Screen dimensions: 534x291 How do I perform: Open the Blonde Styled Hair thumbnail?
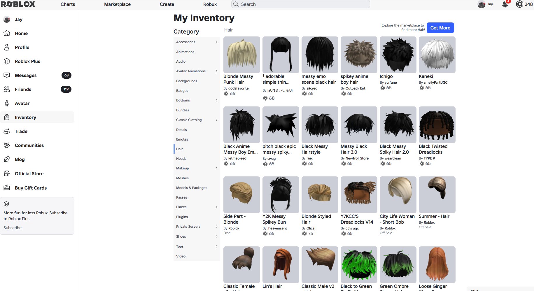320,195
